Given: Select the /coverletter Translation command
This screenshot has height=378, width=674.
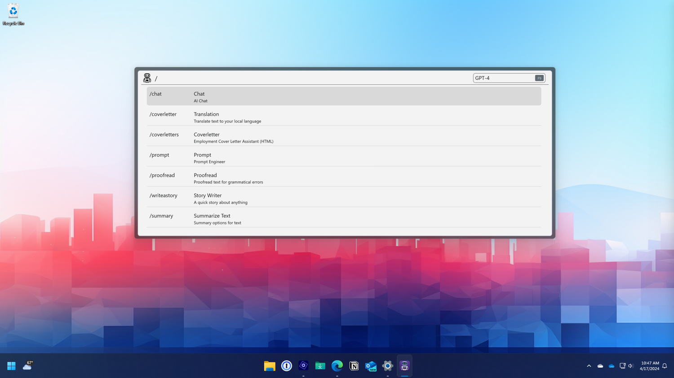Looking at the screenshot, I should tap(344, 117).
